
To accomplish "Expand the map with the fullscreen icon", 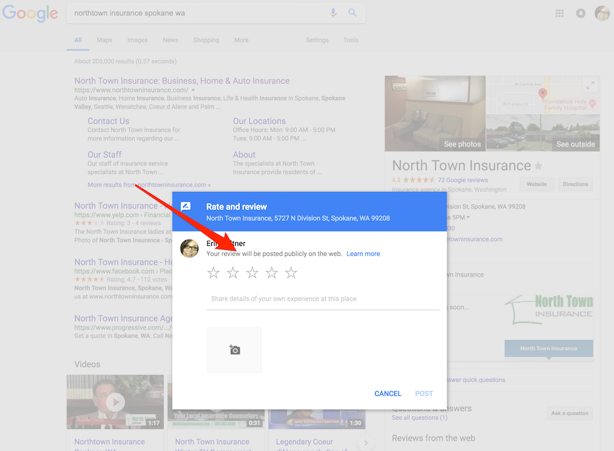I will (x=590, y=85).
